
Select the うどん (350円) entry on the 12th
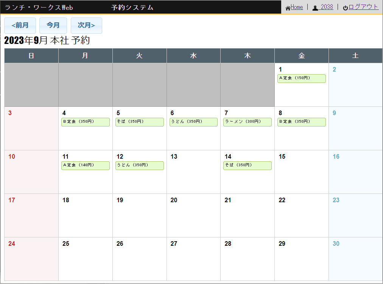click(139, 165)
